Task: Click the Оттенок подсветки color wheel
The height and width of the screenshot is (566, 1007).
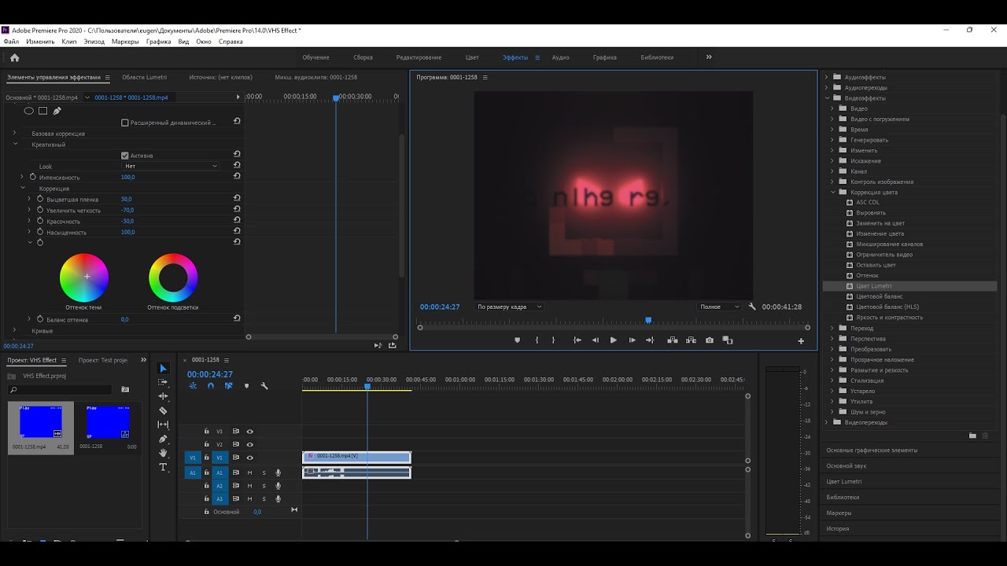Action: click(173, 277)
